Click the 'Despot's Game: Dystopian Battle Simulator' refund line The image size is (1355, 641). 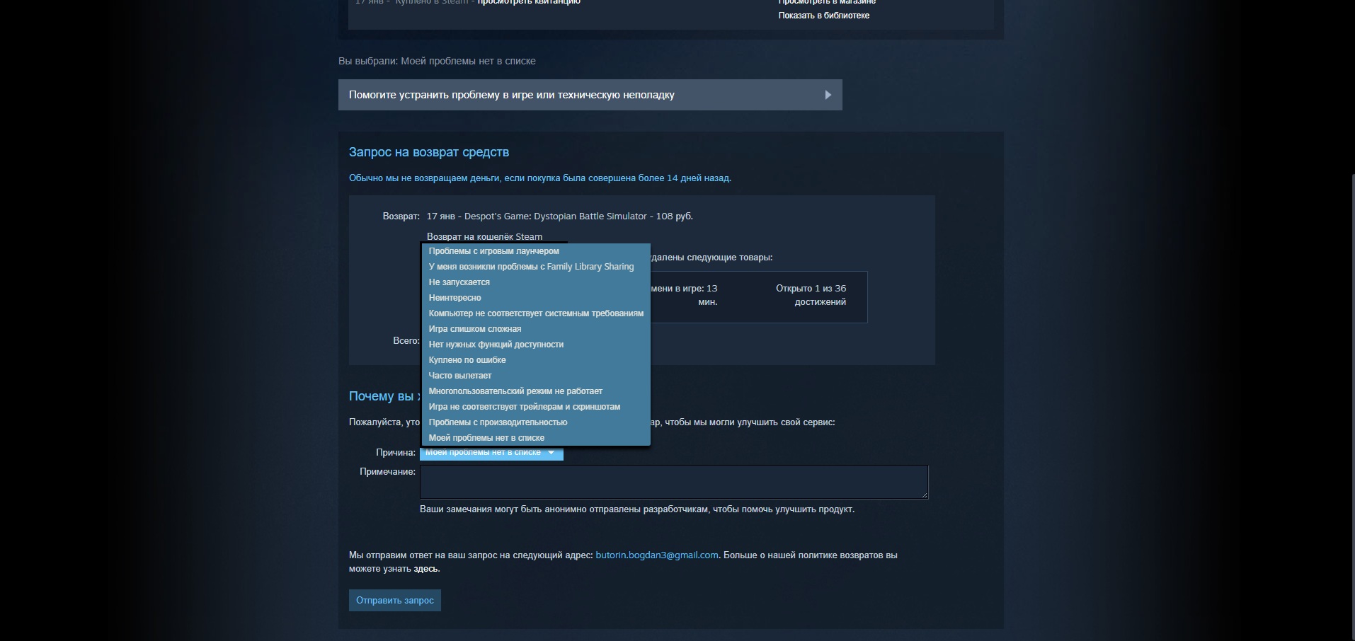(x=559, y=216)
